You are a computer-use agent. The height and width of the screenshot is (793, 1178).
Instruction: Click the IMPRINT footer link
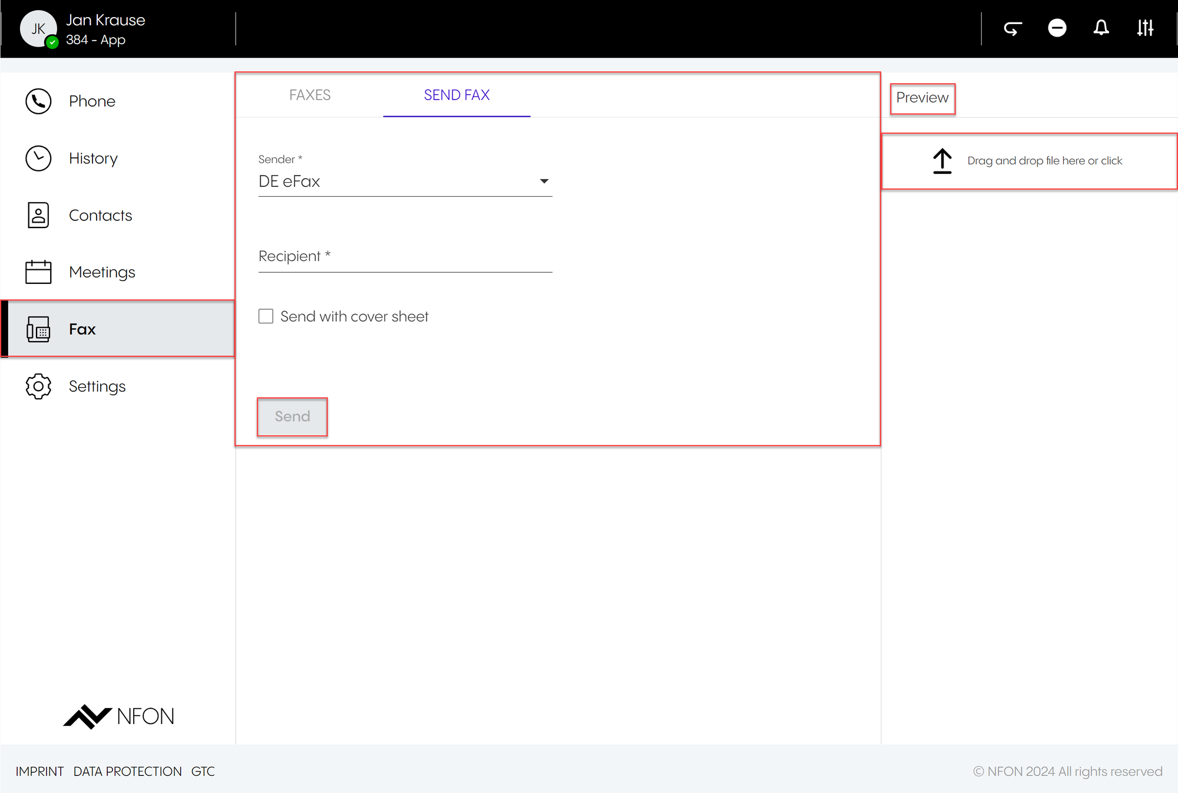click(39, 771)
